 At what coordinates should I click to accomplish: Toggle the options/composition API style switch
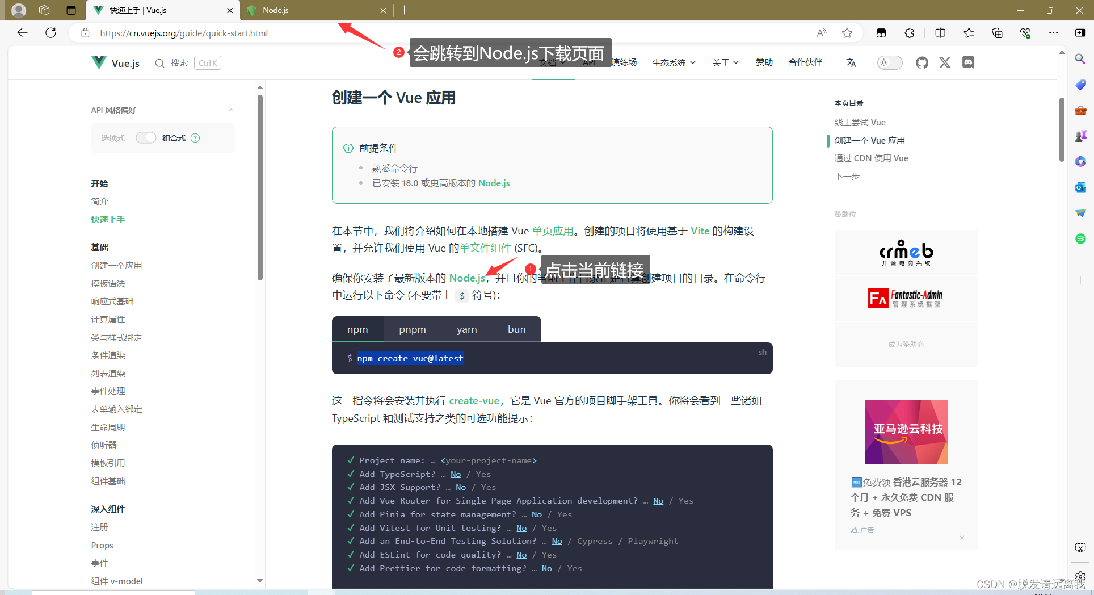pos(146,138)
